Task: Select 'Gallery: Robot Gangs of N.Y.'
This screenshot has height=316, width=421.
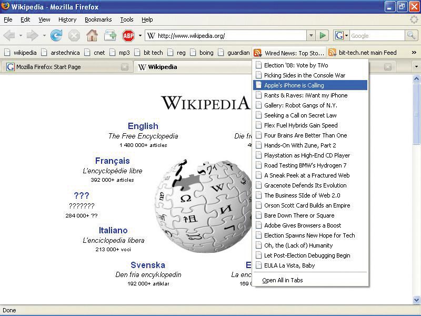Action: [x=310, y=105]
